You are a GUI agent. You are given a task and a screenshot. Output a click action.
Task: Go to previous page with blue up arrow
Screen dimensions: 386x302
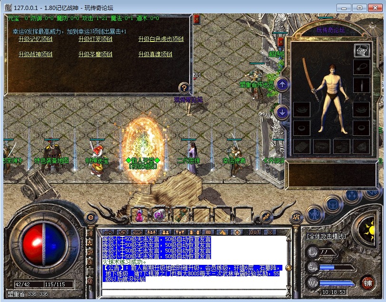[282, 85]
